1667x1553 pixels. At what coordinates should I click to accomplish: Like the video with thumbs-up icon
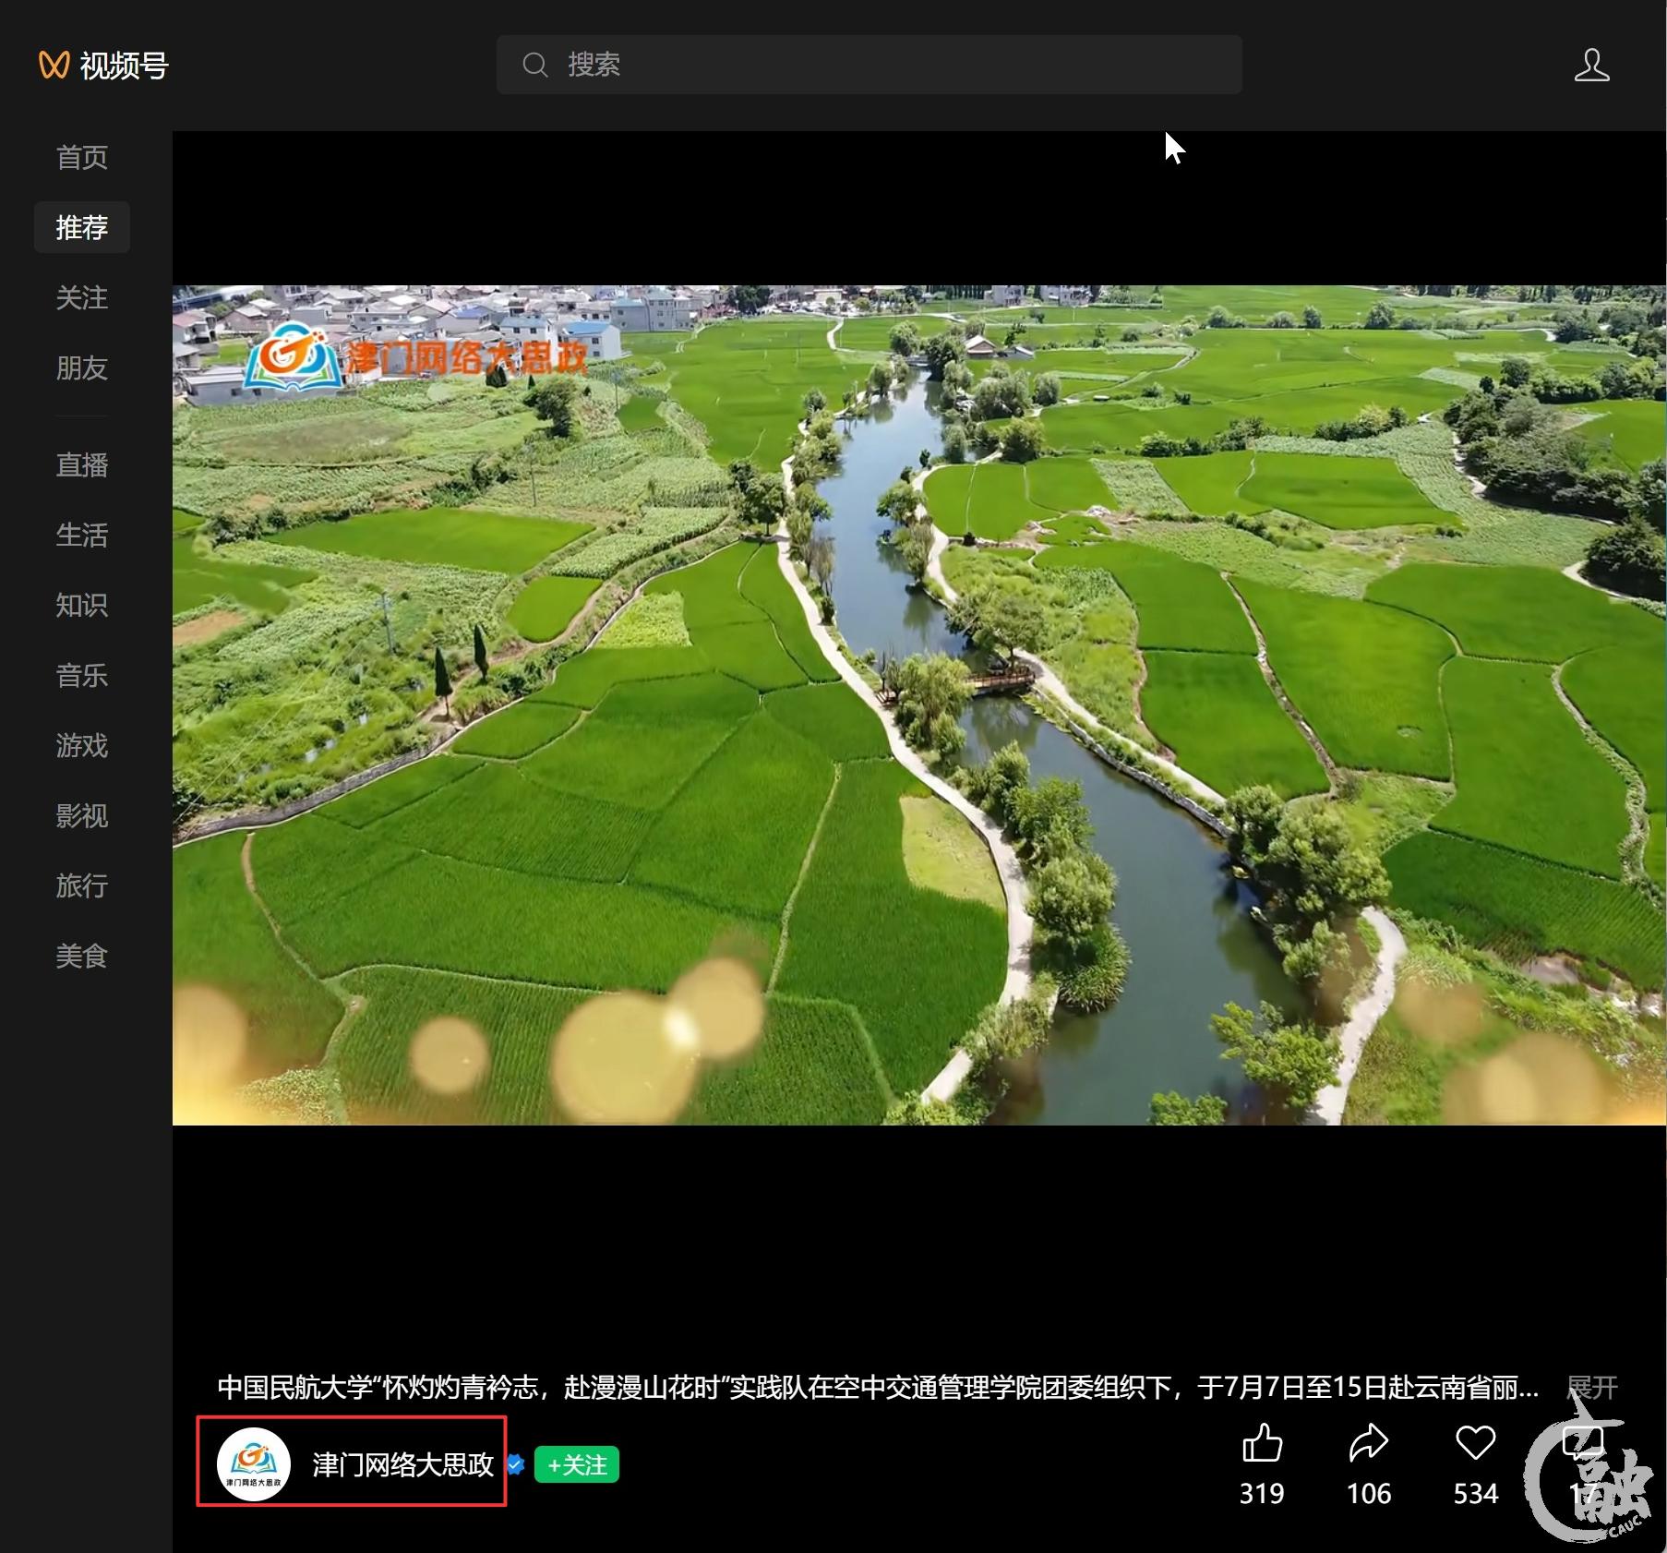tap(1262, 1443)
